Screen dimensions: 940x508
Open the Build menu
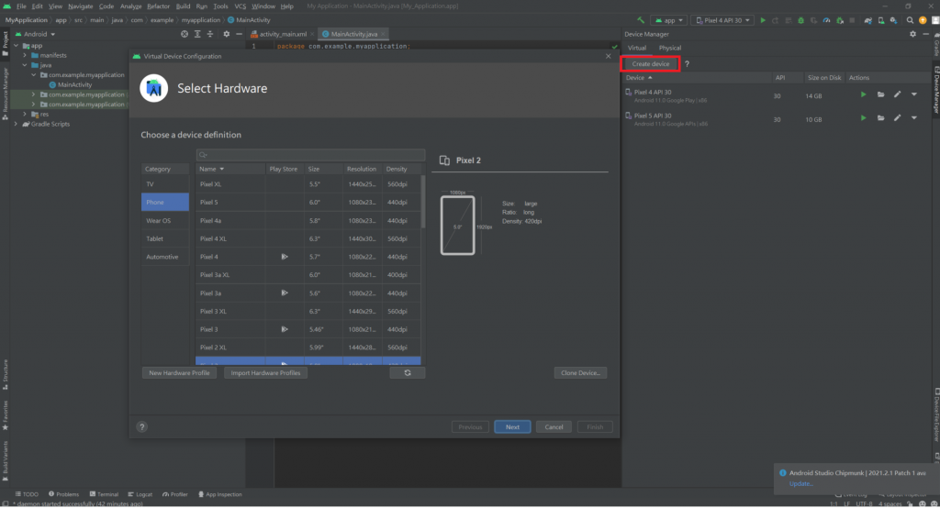click(183, 6)
